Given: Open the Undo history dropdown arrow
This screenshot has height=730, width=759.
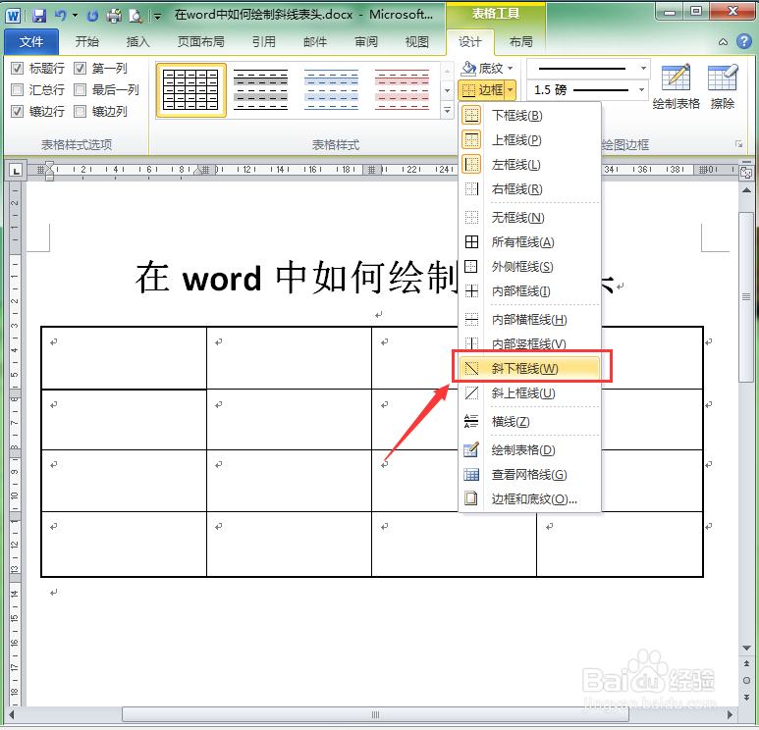Looking at the screenshot, I should tap(75, 16).
